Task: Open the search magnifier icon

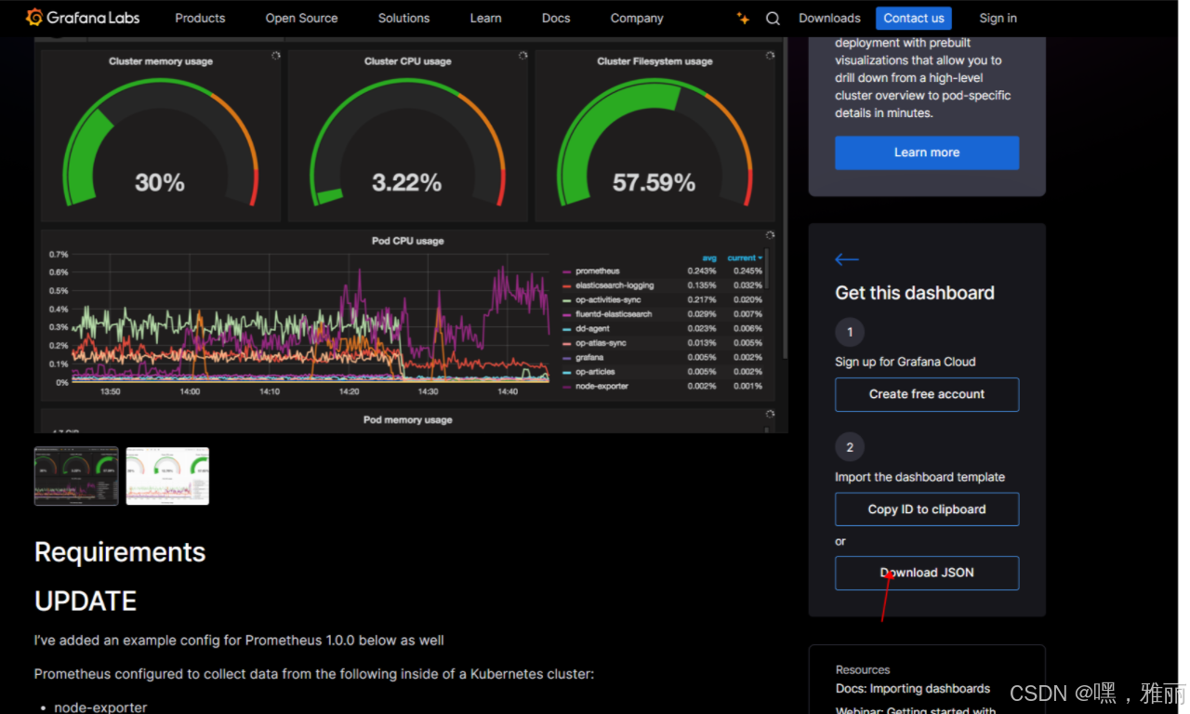Action: [x=773, y=18]
